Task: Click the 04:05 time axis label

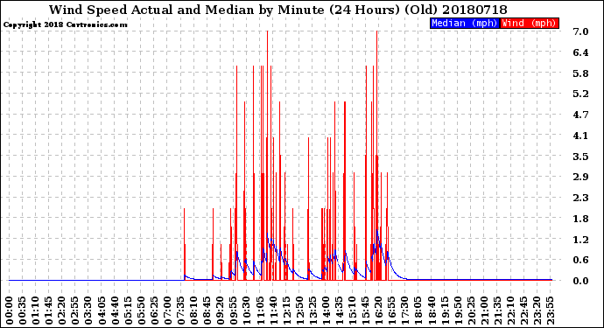Action: [x=102, y=311]
